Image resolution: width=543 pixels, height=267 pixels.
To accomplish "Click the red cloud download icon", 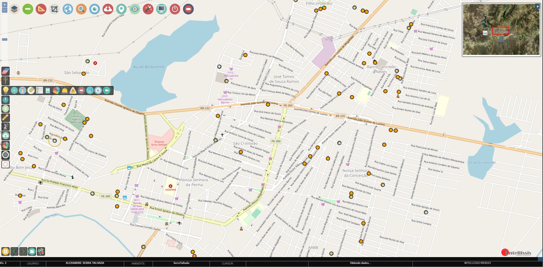I will (108, 9).
